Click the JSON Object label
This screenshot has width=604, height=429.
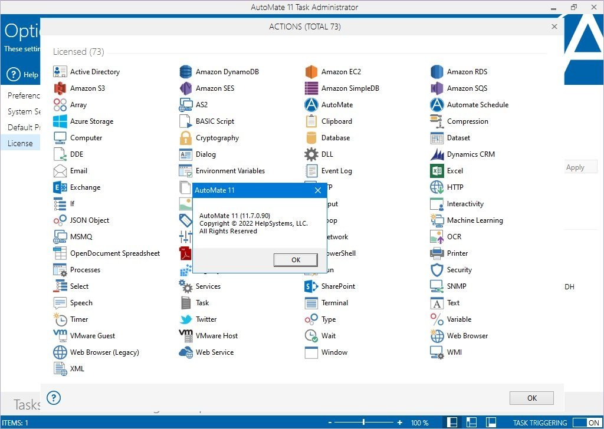click(x=90, y=220)
